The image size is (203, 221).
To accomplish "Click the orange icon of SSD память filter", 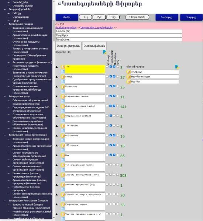I will tap(63, 145).
